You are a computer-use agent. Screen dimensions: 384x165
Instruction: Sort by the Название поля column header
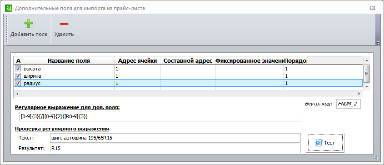tap(69, 61)
